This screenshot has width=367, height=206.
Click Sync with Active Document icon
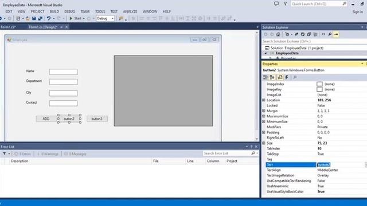click(296, 34)
